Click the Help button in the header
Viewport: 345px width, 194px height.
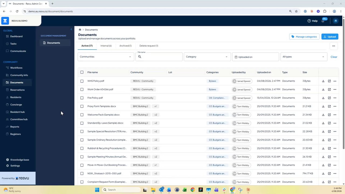pos(312,21)
